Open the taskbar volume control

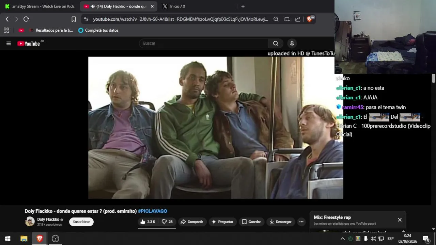373,239
